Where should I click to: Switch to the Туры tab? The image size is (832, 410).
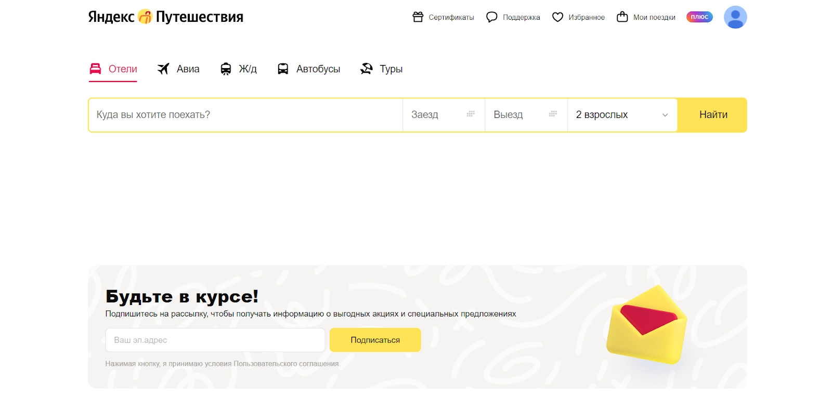pyautogui.click(x=381, y=69)
